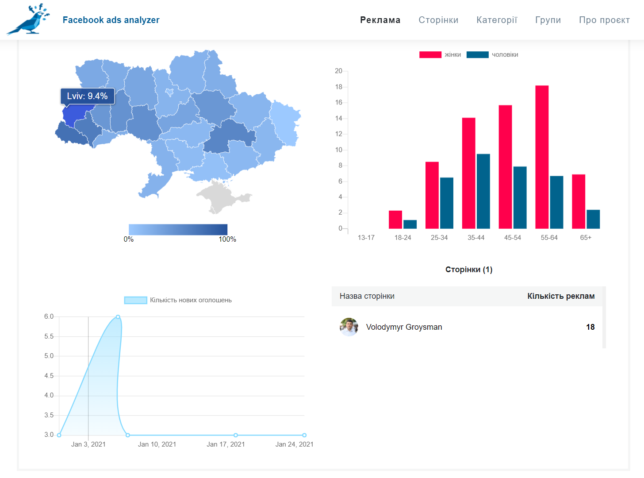
Task: Toggle the Кількість нових оголошень legend
Action: (x=178, y=300)
